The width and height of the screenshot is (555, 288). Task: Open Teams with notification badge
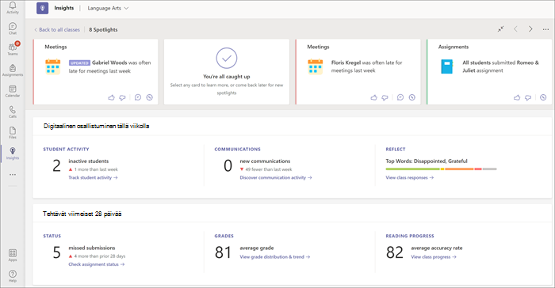coord(13,49)
